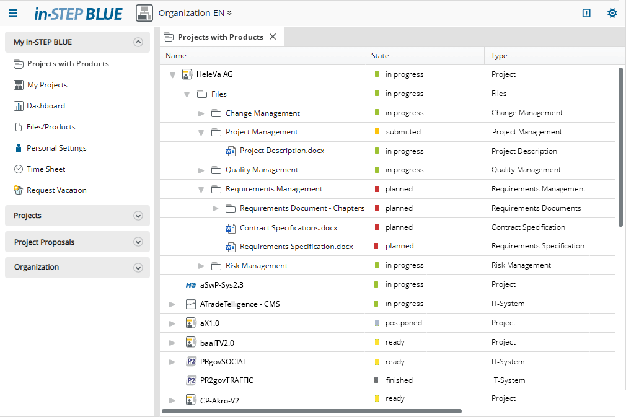The width and height of the screenshot is (626, 417).
Task: Collapse the My in-STEP BLUE section
Action: 138,42
